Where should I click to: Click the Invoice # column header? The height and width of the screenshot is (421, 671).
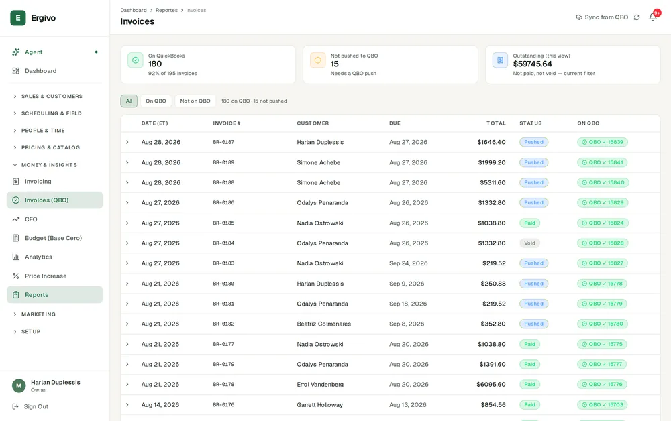pos(226,123)
